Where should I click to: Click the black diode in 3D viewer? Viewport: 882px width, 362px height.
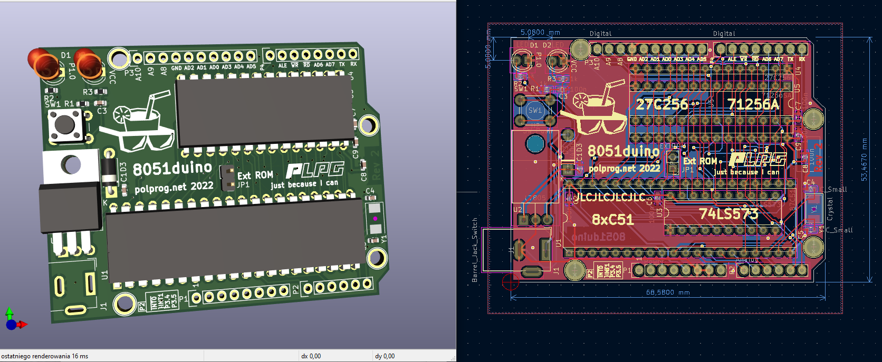(x=110, y=172)
